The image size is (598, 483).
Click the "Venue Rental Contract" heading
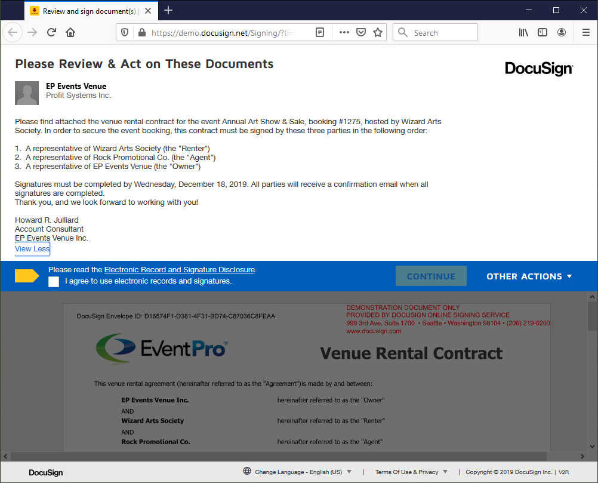click(x=411, y=353)
